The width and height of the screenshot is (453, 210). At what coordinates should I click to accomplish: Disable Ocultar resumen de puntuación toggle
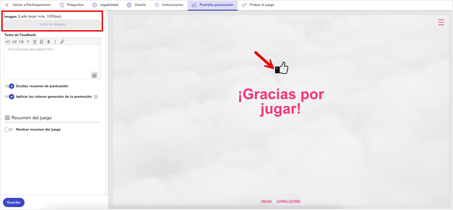coord(9,86)
